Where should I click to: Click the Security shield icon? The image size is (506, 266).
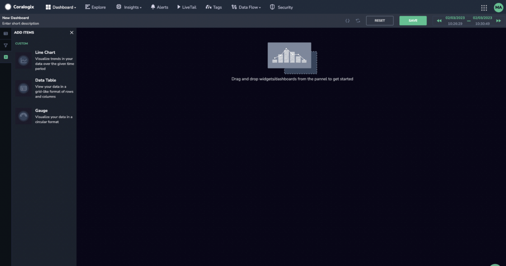tap(272, 7)
